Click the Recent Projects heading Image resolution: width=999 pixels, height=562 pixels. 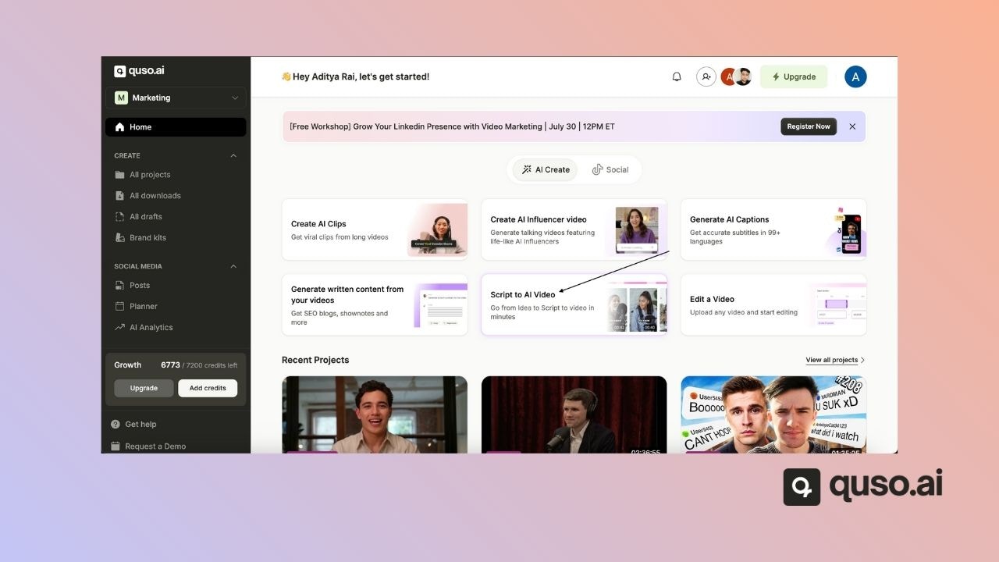coord(315,360)
